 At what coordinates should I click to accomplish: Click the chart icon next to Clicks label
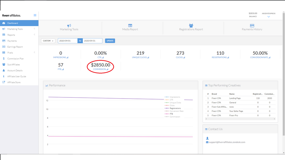(184, 57)
